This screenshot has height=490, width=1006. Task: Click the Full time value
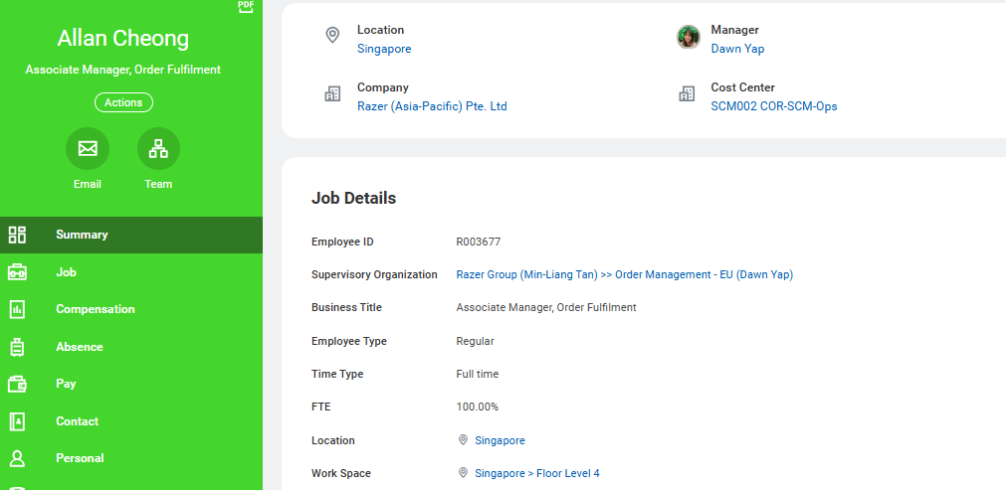pyautogui.click(x=478, y=374)
